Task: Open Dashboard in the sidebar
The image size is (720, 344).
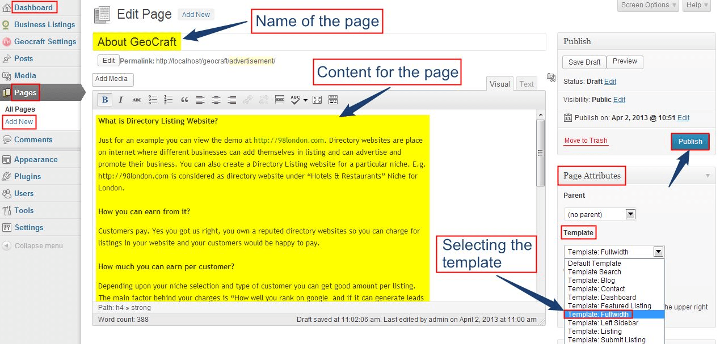Action: point(33,7)
